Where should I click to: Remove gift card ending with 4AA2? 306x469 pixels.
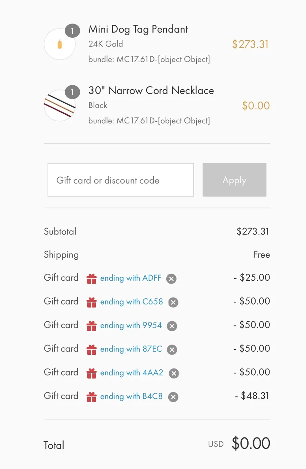174,373
